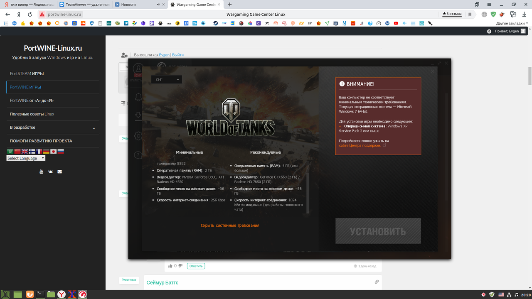Image resolution: width=532 pixels, height=299 pixels.
Task: Open the browser hamburger menu
Action: coord(490,5)
